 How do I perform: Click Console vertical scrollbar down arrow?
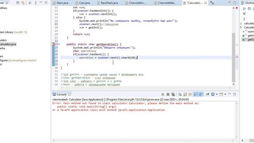click(x=237, y=136)
